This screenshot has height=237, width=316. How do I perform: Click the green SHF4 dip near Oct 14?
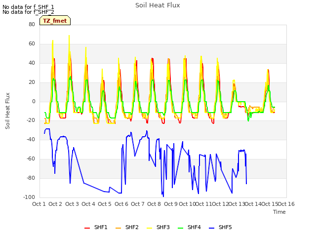[x=248, y=120]
